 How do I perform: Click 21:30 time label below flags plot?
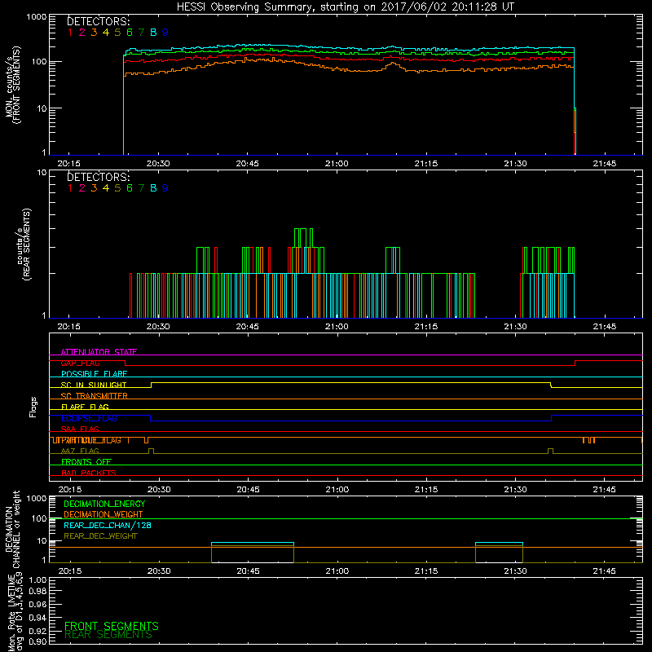pyautogui.click(x=516, y=490)
